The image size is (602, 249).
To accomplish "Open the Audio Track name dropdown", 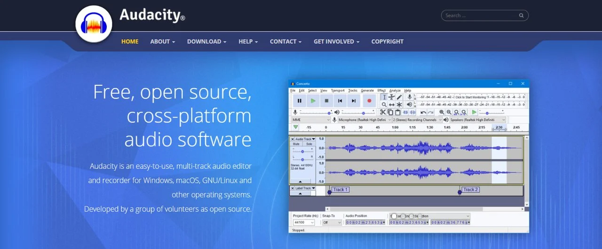I will [x=305, y=139].
